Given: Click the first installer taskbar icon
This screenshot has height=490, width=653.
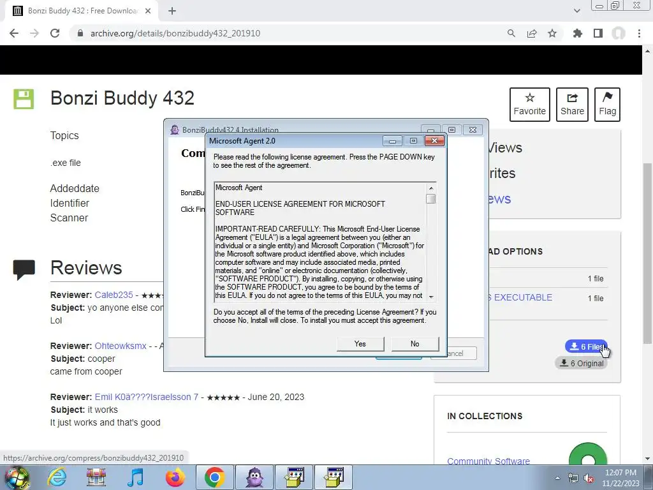Looking at the screenshot, I should pyautogui.click(x=294, y=477).
